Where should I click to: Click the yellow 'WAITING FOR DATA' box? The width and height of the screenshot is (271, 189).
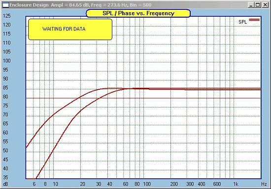coord(70,29)
